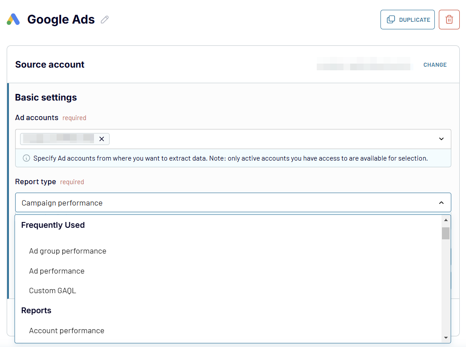Viewport: 466px width, 347px height.
Task: Click the 'Reports' group heading
Action: pos(36,311)
